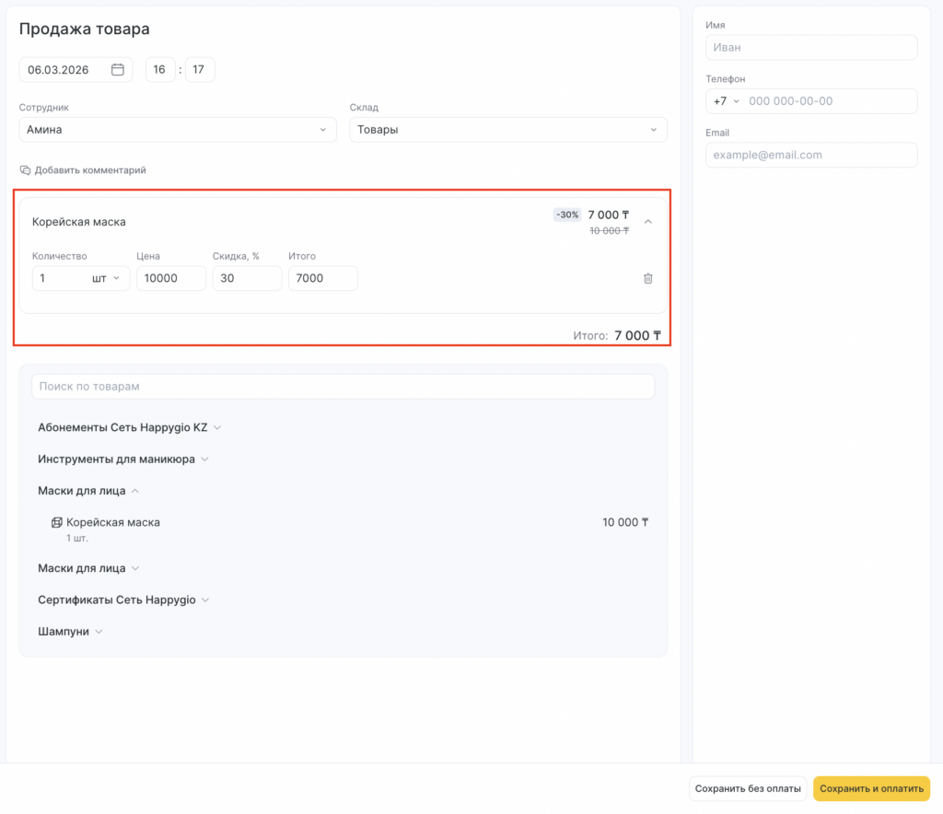
Task: Open the +7 country code selector
Action: click(x=726, y=101)
